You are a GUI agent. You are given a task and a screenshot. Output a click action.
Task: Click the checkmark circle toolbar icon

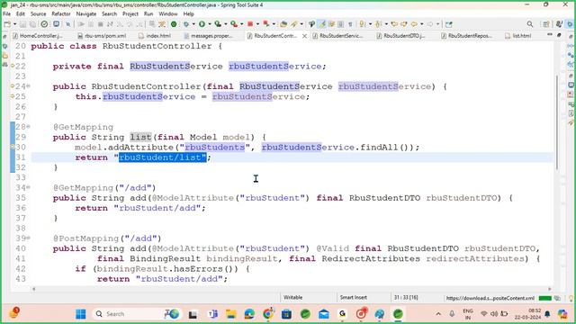click(x=44, y=24)
